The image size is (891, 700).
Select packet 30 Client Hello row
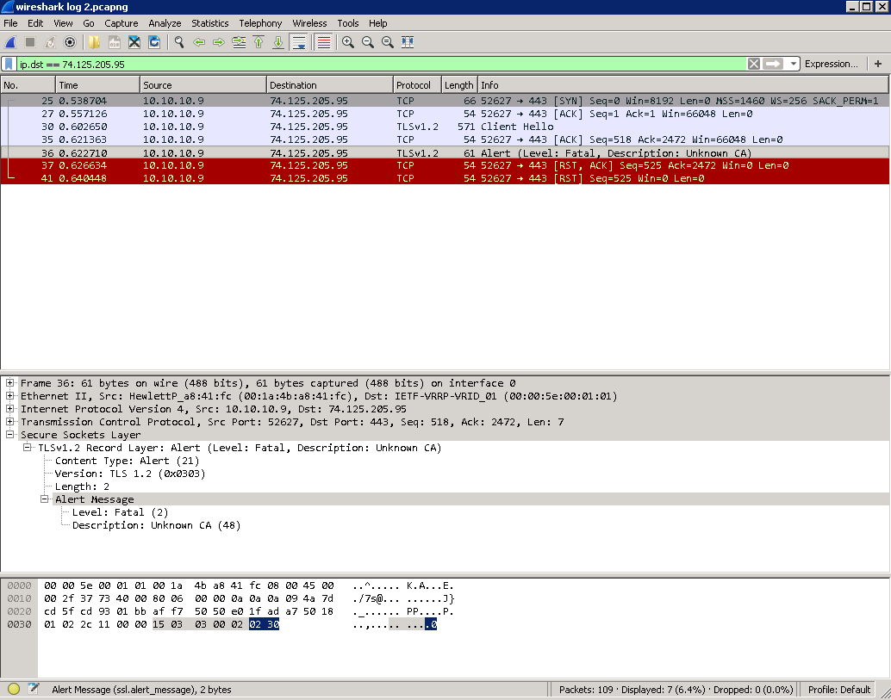click(x=445, y=127)
